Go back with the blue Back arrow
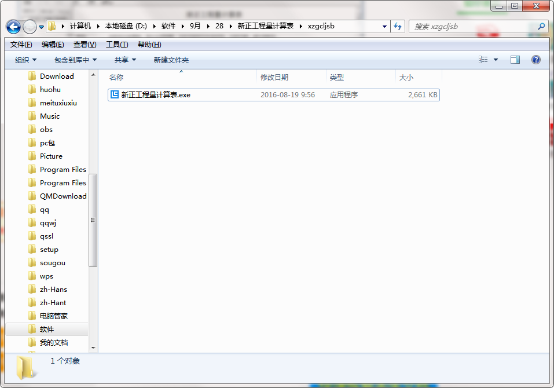 [13, 27]
